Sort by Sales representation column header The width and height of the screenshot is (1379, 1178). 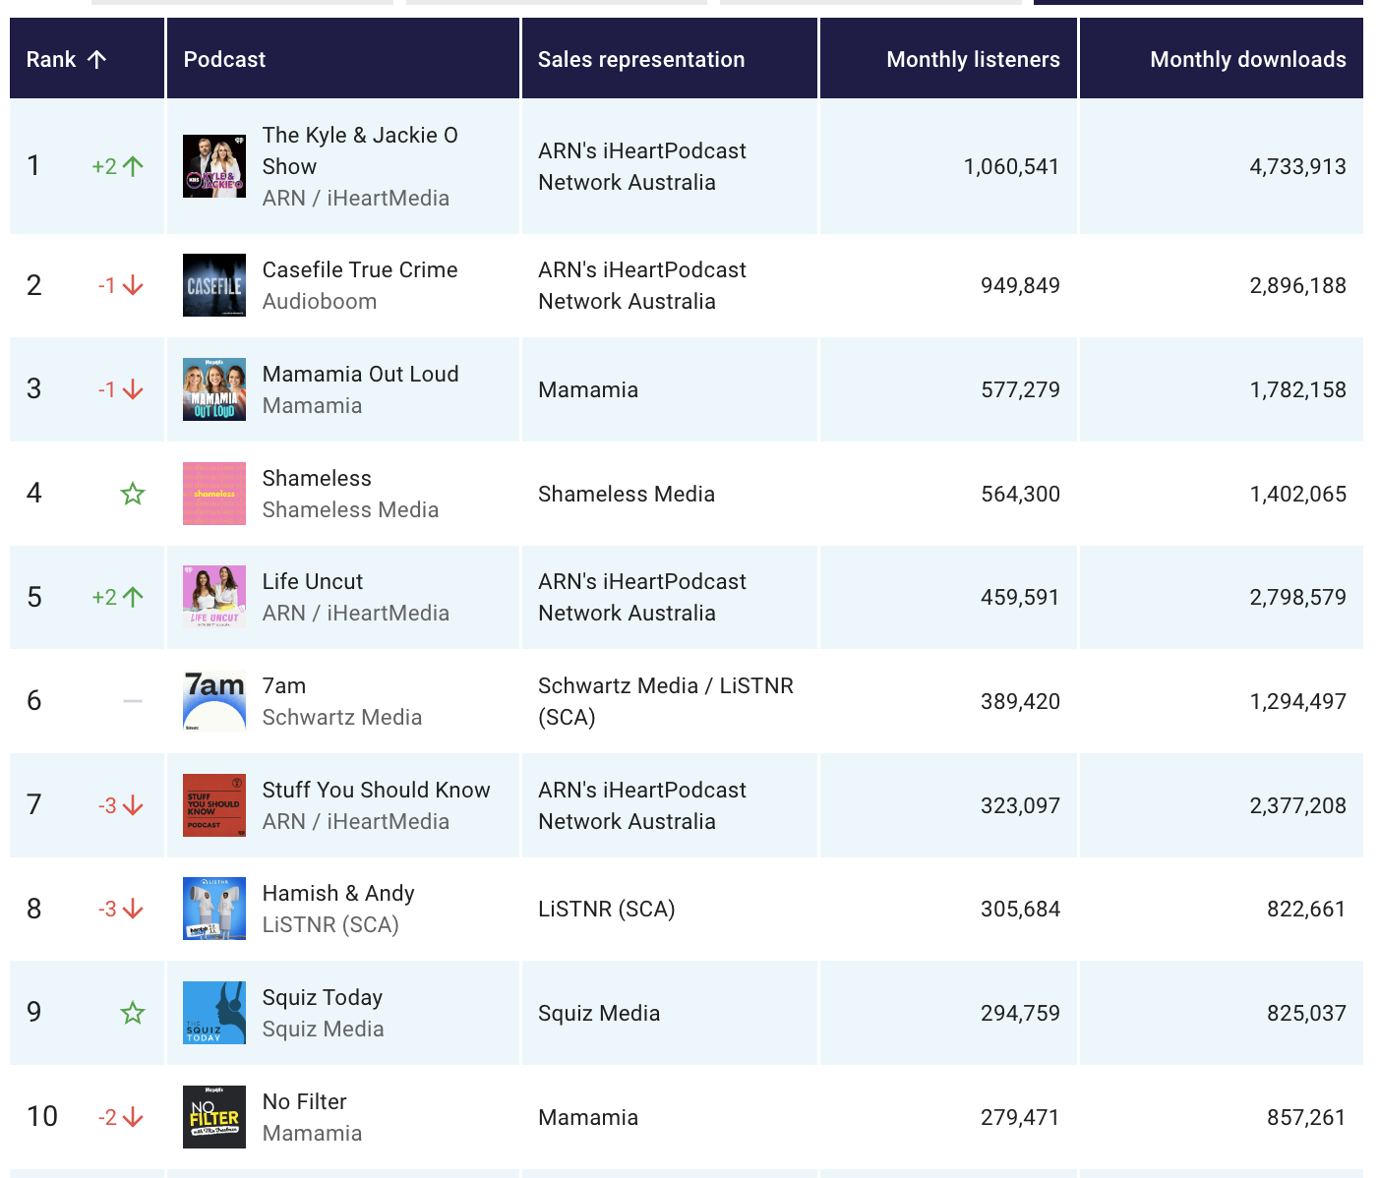[670, 59]
